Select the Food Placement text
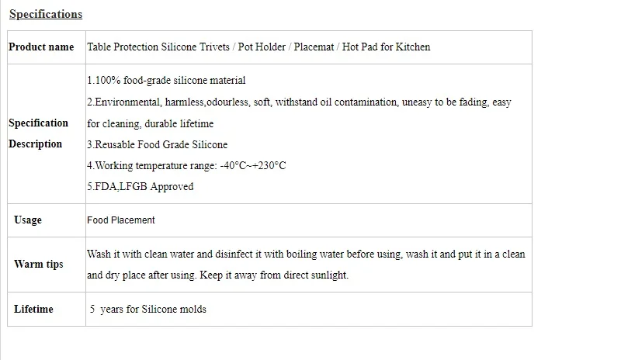The image size is (621, 360). tap(121, 220)
